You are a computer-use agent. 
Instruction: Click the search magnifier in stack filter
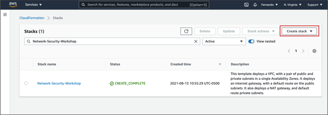[x=29, y=41]
